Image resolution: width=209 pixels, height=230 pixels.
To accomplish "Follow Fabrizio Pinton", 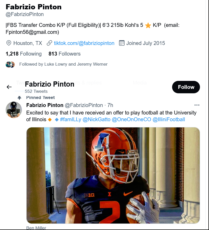I will tap(186, 87).
